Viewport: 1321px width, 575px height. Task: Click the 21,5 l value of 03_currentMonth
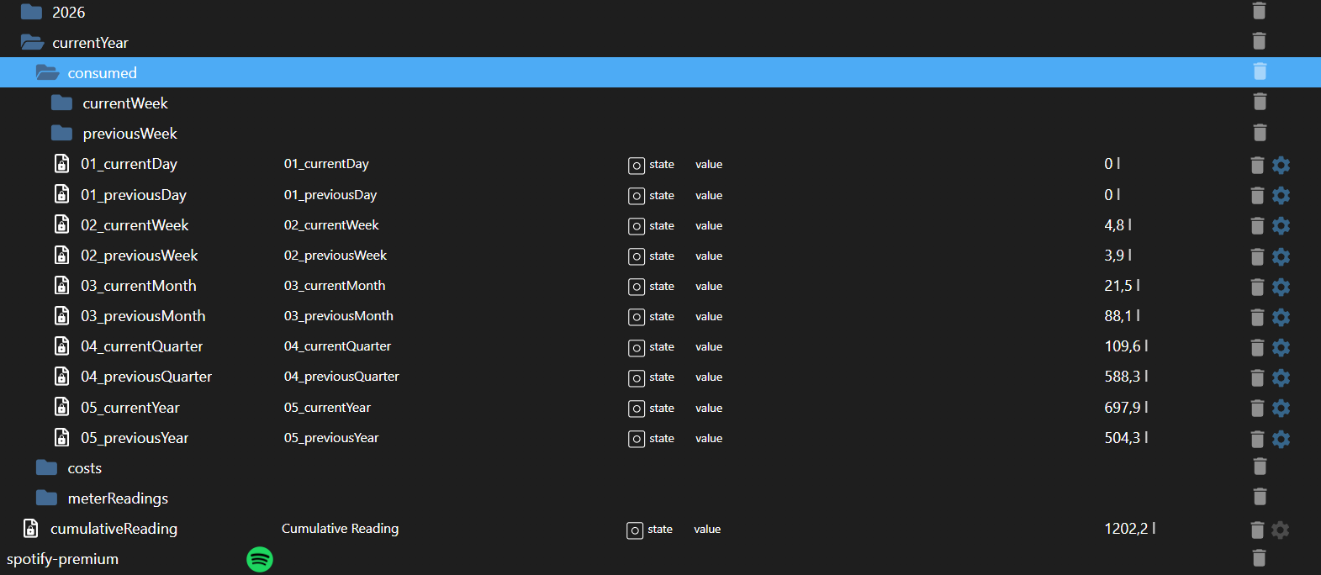coord(1123,286)
